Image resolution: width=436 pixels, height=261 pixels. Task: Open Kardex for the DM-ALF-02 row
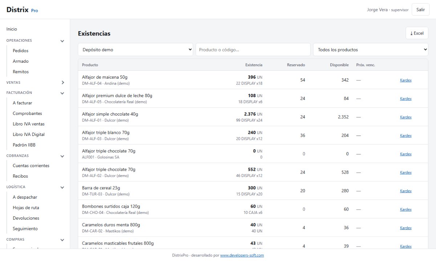[x=406, y=173]
